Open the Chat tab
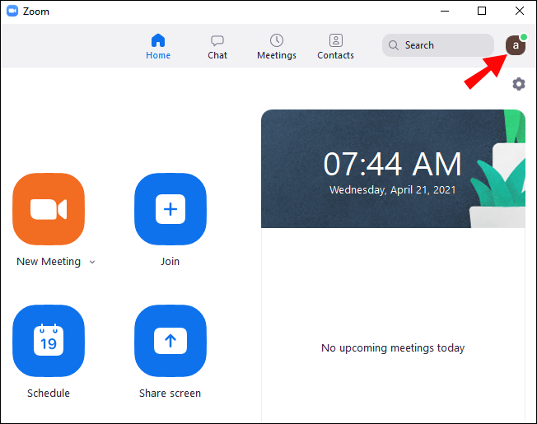The height and width of the screenshot is (424, 537). (x=217, y=46)
